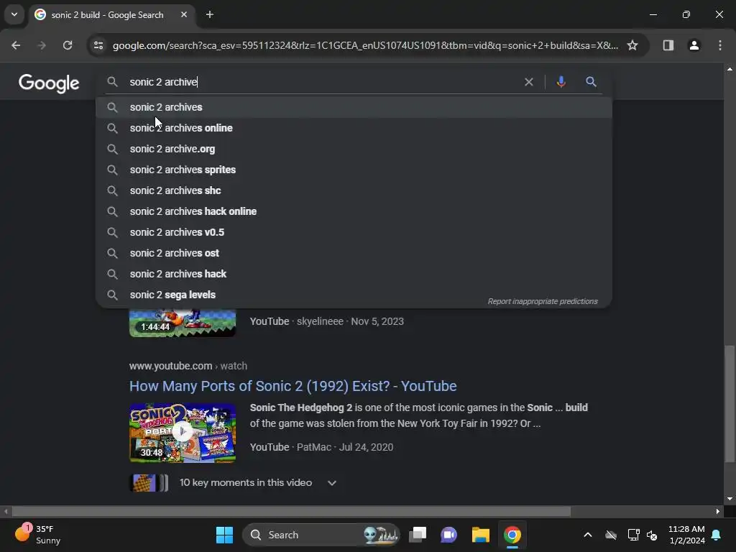Choose suggestion 'sonic 2 archives shc'

tap(354, 190)
